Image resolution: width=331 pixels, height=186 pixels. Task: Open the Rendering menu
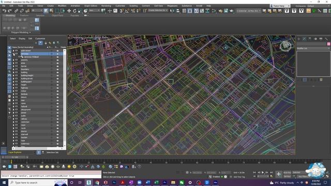106,6
